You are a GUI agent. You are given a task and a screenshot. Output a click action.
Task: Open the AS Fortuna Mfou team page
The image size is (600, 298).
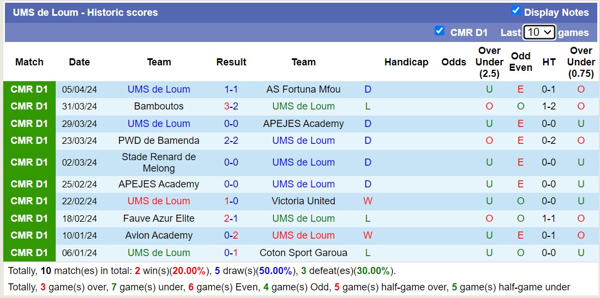pyautogui.click(x=303, y=89)
